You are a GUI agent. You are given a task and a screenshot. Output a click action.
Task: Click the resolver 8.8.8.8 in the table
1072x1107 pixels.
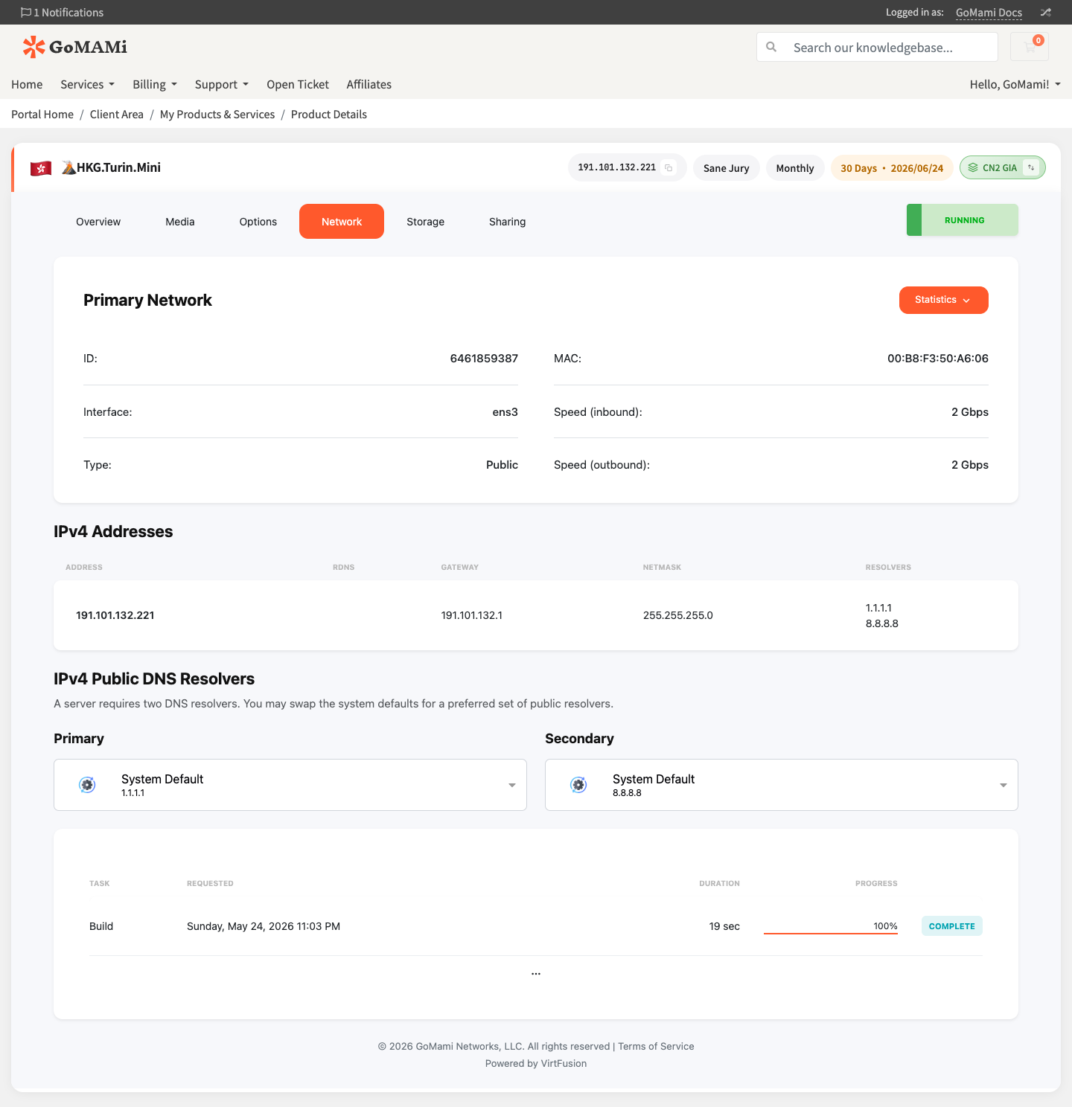click(x=882, y=623)
